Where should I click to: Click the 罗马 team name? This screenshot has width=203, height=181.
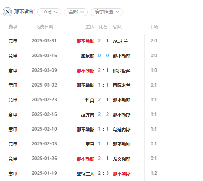point(90,144)
